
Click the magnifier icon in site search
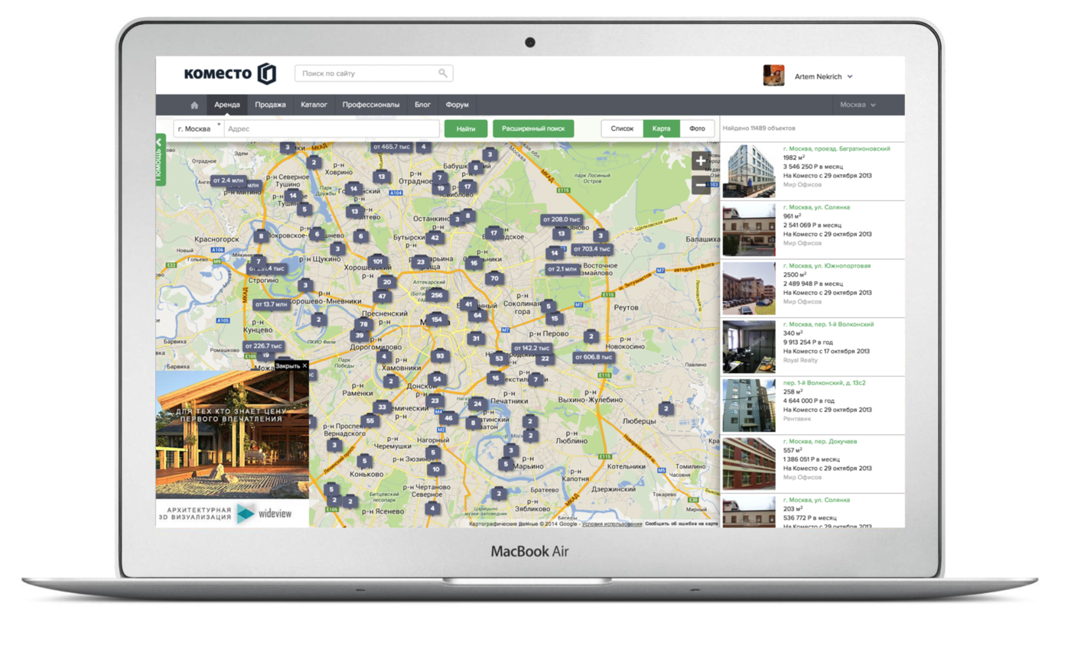point(443,73)
